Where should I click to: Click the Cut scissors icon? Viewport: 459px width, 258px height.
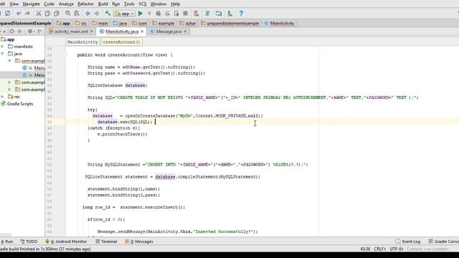point(38,14)
